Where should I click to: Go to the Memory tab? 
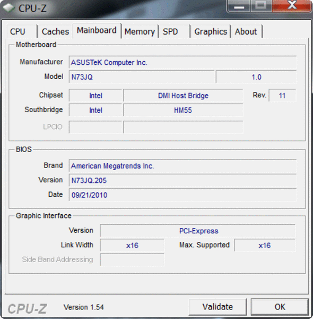coord(140,31)
